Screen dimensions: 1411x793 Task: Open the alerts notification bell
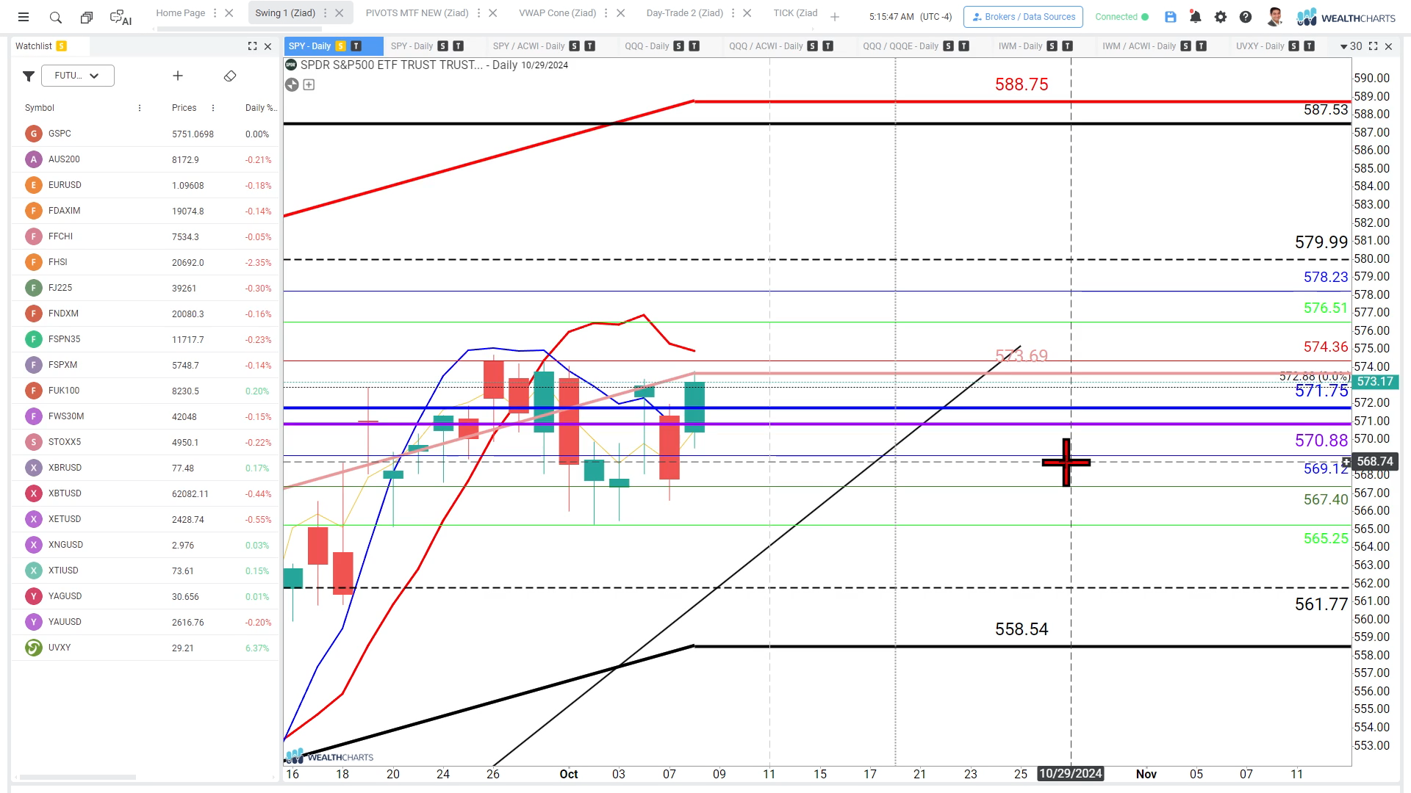point(1196,17)
